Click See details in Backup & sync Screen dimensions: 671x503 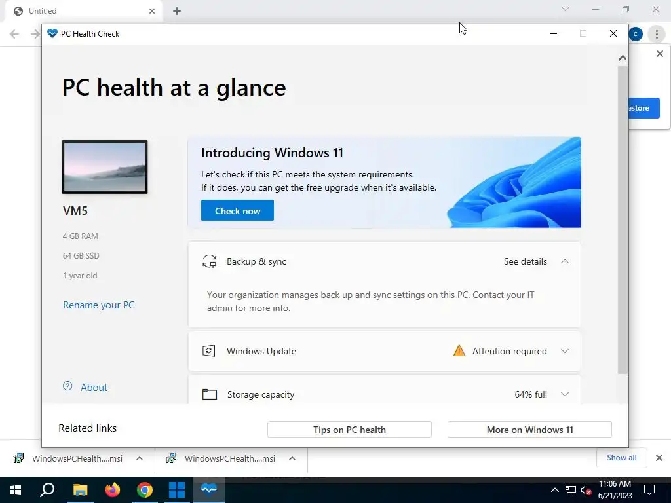click(x=525, y=261)
